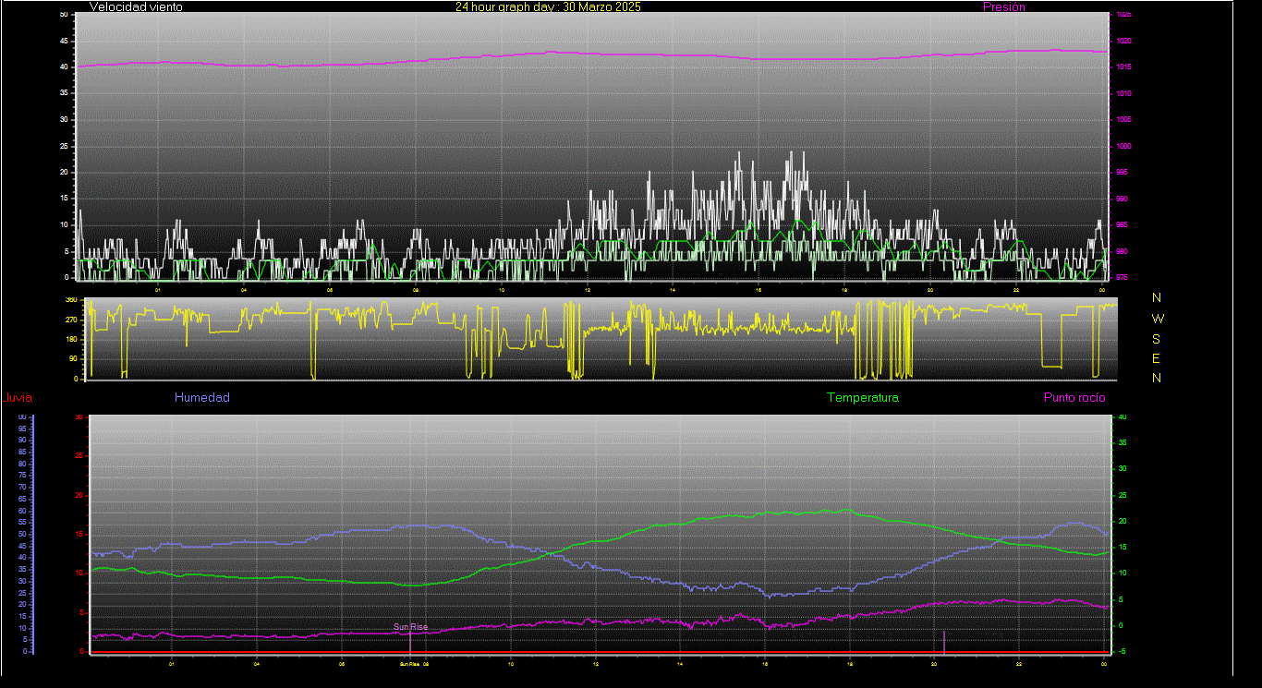Viewport: 1262px width, 688px height.
Task: Click the red "Lluvia" label
Action: tap(17, 398)
